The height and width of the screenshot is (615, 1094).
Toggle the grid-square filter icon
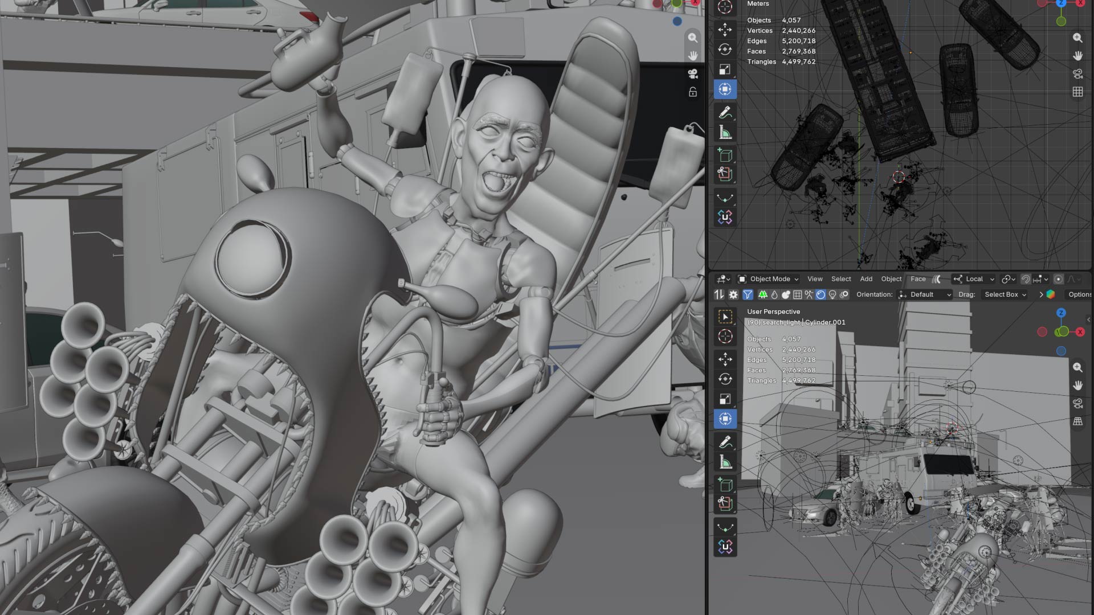pyautogui.click(x=798, y=294)
